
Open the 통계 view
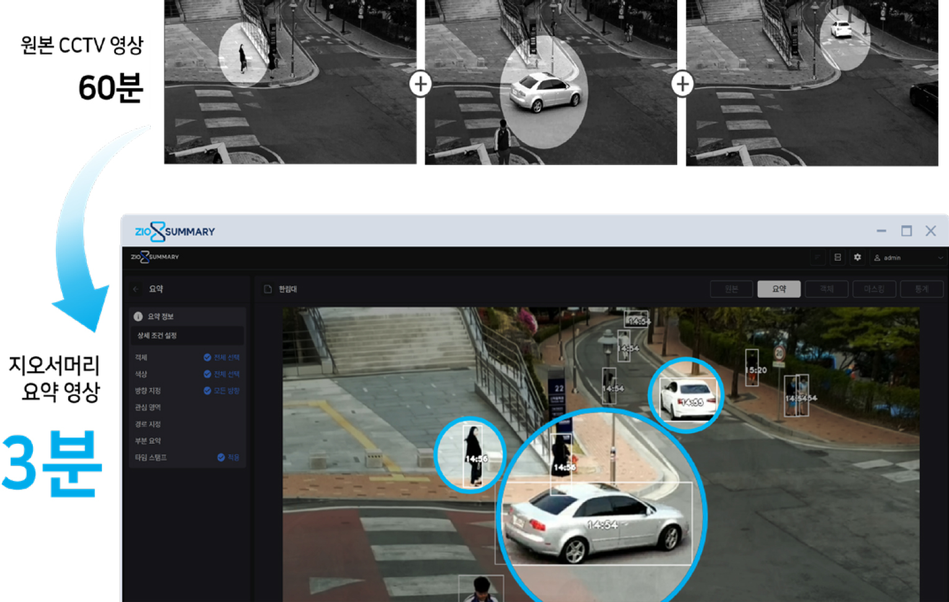point(921,289)
